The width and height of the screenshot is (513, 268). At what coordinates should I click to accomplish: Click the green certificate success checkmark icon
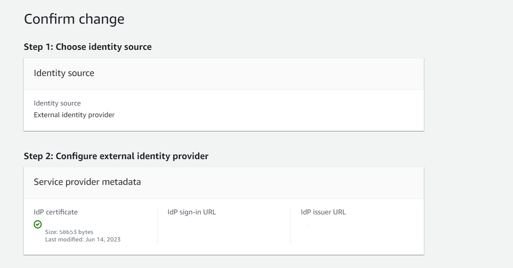pos(38,224)
